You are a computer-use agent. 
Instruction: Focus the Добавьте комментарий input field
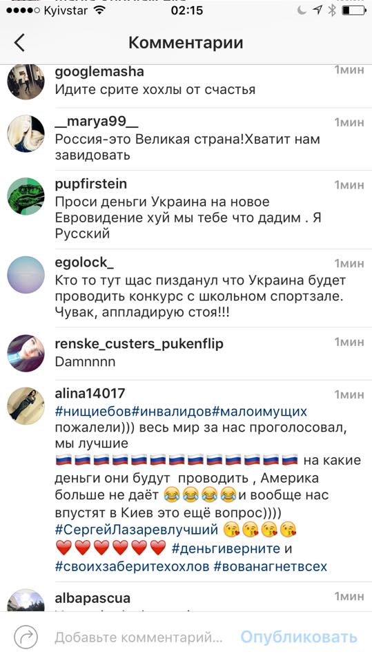click(139, 637)
